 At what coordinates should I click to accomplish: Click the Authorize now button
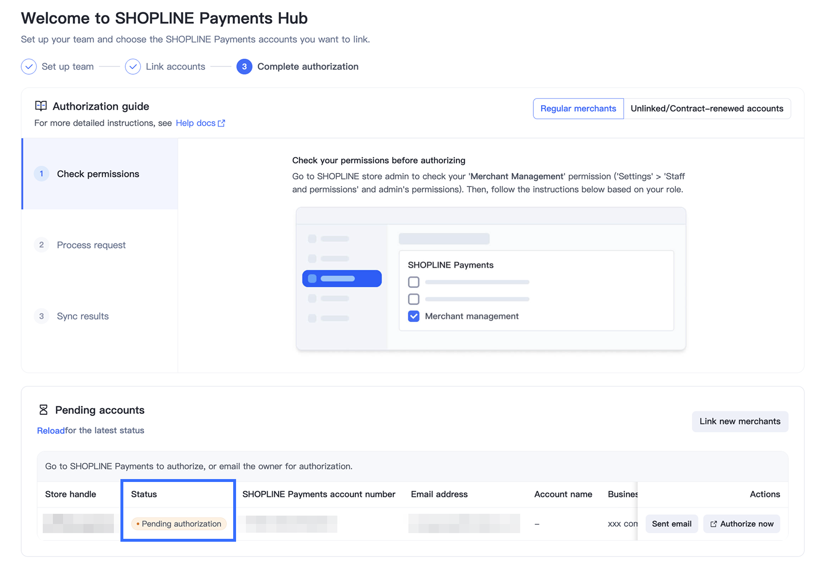pyautogui.click(x=742, y=524)
